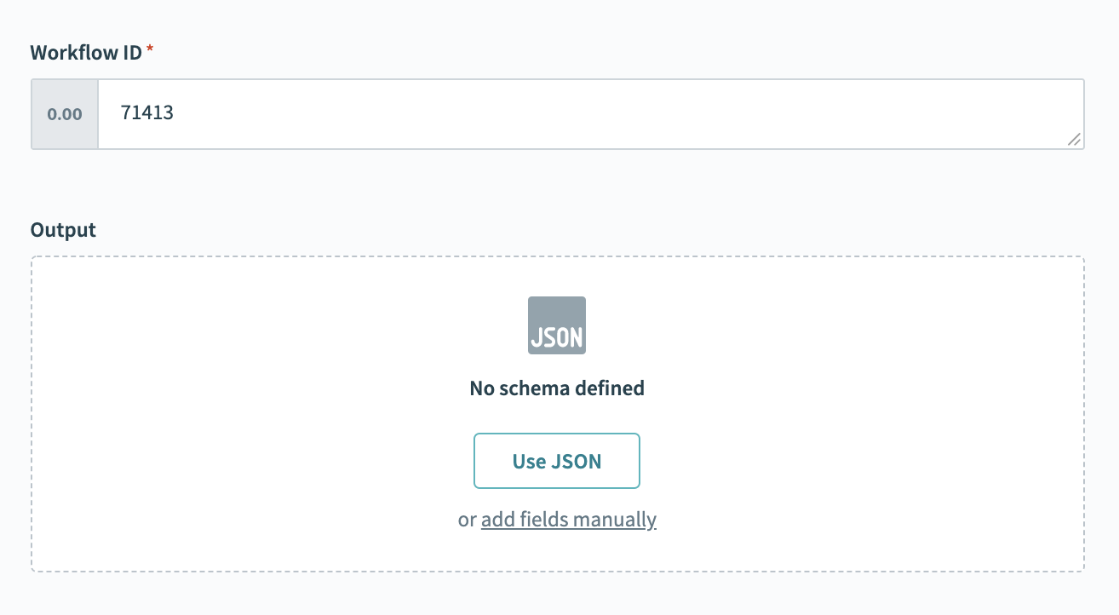Click the JSON logo above No schema defined

(x=557, y=325)
